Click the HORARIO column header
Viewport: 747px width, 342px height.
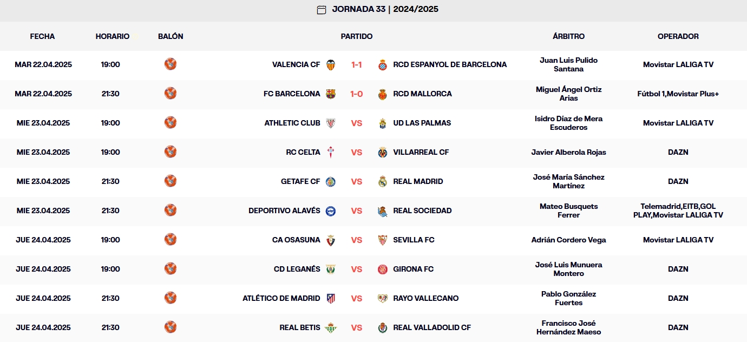[113, 36]
